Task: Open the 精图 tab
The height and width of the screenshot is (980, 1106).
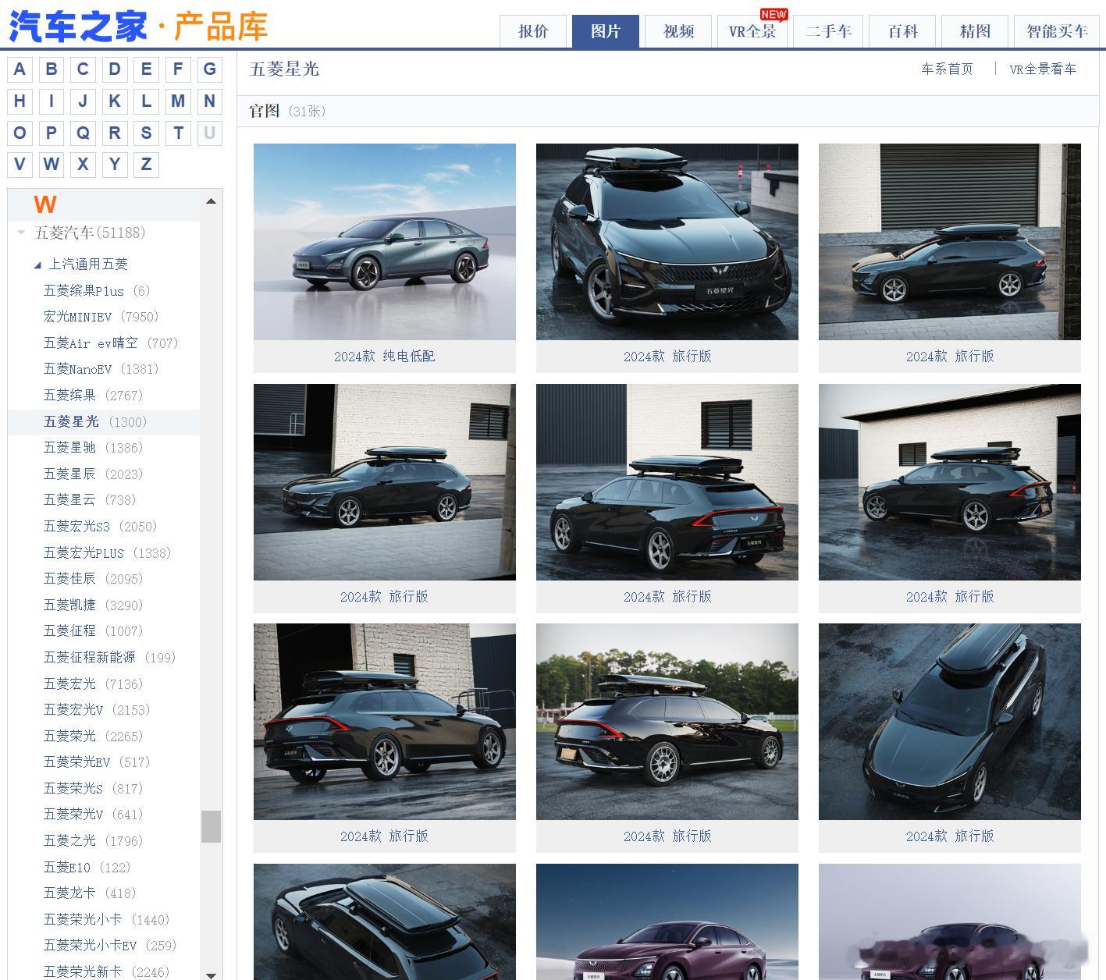Action: [x=975, y=31]
